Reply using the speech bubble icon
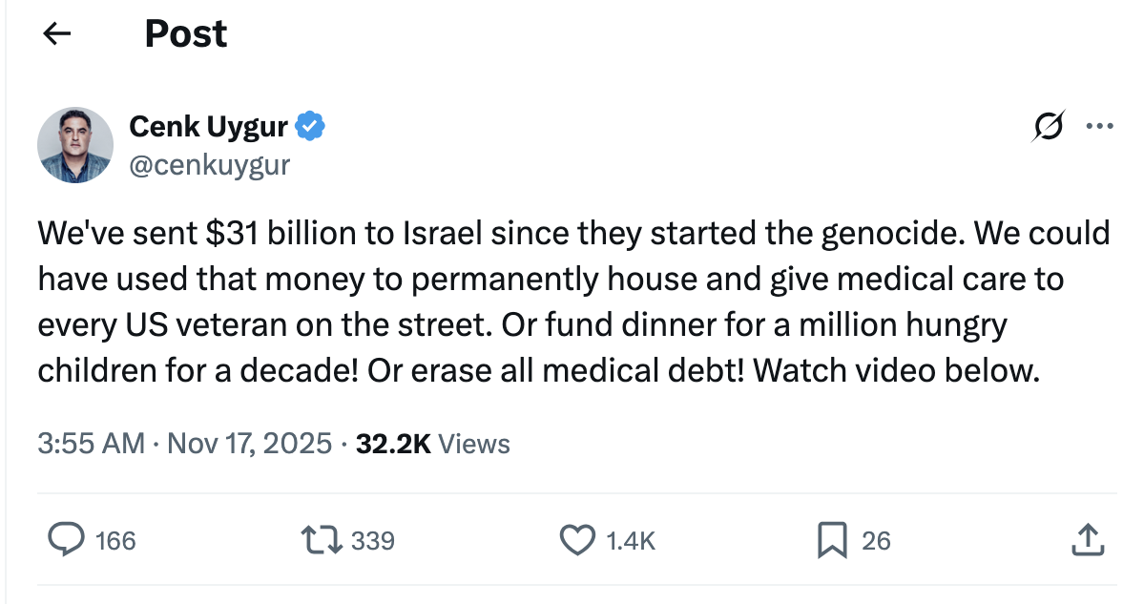 coord(66,541)
